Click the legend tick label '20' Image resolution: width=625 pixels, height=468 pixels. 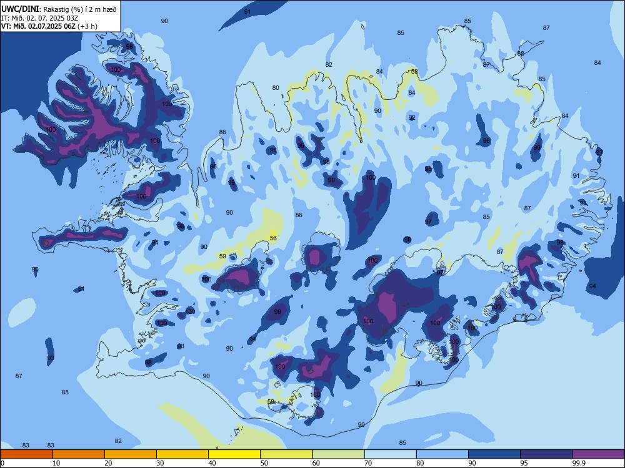click(x=108, y=463)
